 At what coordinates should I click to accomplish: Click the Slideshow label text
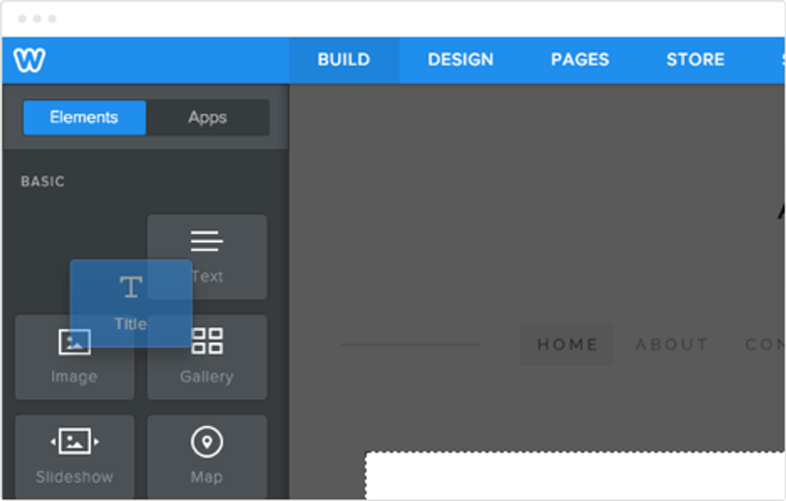75,477
